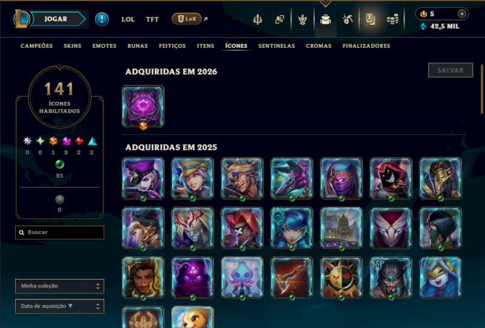Screen dimensions: 485x328
Task: Click the vertical scrollbar on the right
Action: click(x=482, y=89)
